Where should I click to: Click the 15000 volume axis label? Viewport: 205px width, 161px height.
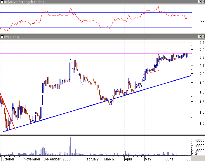click(x=199, y=141)
